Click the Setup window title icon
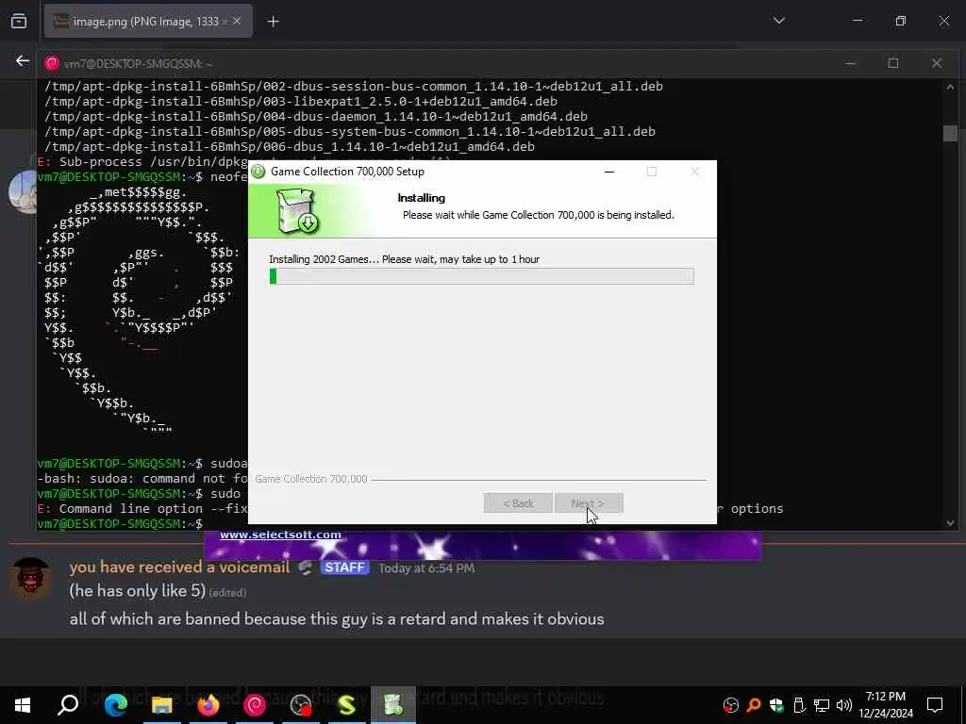Viewport: 966px width, 724px height. 258,172
